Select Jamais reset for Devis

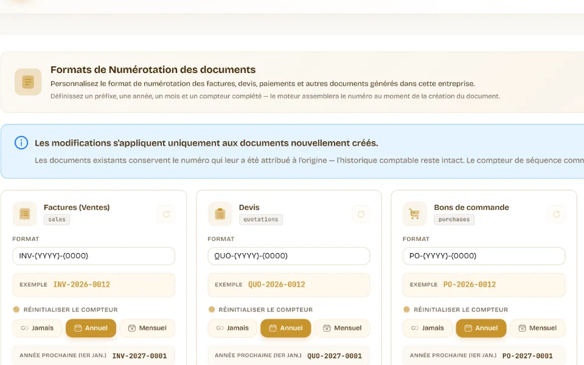click(x=232, y=328)
